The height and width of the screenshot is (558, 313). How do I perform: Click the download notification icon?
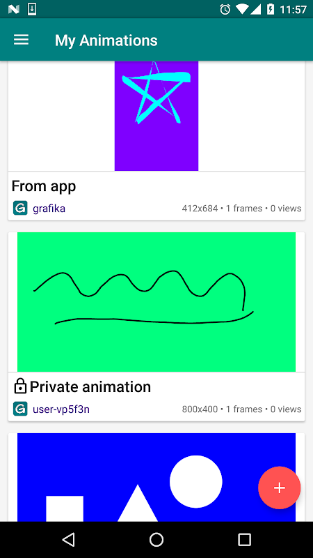coord(32,9)
